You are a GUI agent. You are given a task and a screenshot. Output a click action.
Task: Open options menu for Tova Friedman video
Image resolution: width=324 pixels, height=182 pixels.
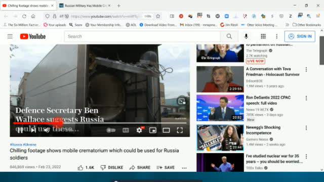click(x=306, y=70)
